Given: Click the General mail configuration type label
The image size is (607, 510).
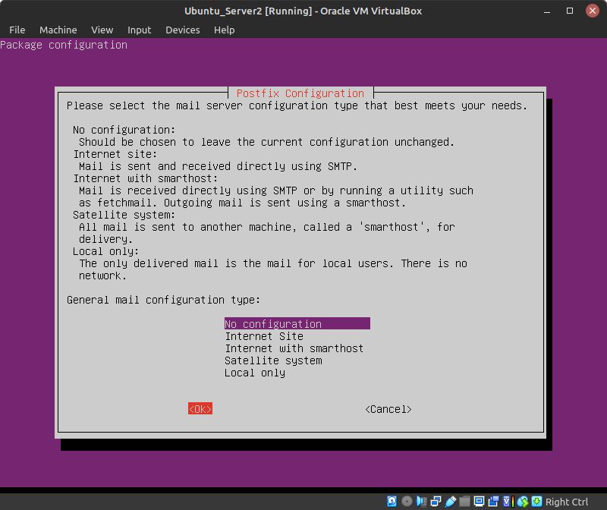Looking at the screenshot, I should tap(163, 300).
